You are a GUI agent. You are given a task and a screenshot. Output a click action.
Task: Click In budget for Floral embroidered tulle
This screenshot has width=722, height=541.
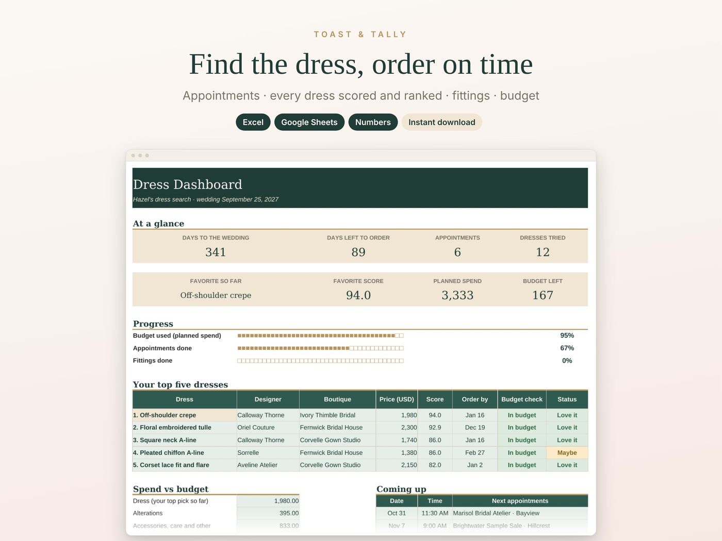tap(522, 428)
